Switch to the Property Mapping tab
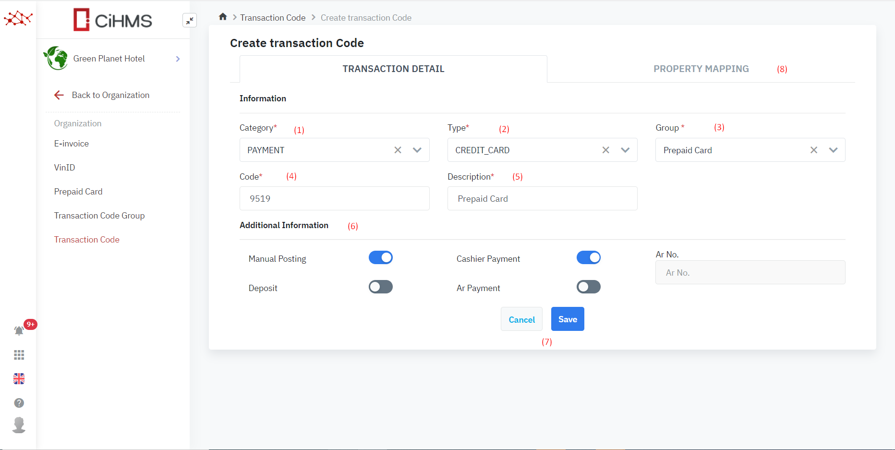 coord(701,69)
